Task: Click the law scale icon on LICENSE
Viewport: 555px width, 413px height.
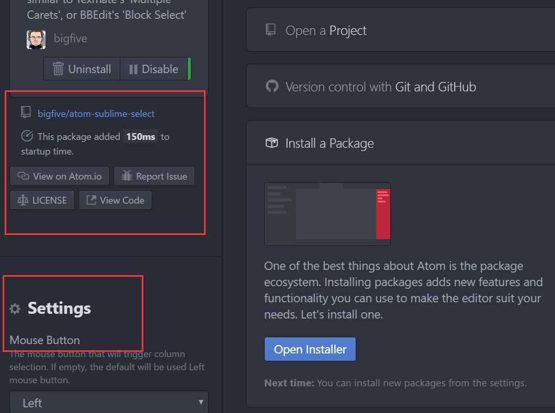Action: [23, 200]
